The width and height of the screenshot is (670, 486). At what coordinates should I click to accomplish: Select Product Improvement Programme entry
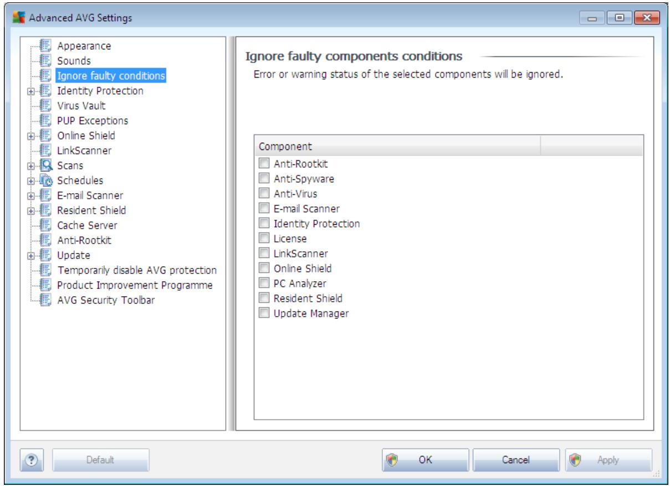coord(135,285)
